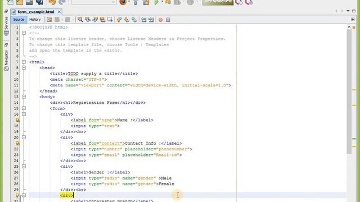Image resolution: width=360 pixels, height=202 pixels.
Task: Click the hint icon on line 17
Action: (x=17, y=120)
